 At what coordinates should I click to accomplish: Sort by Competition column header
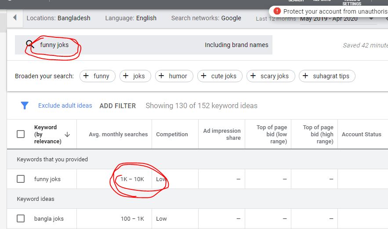pos(172,134)
